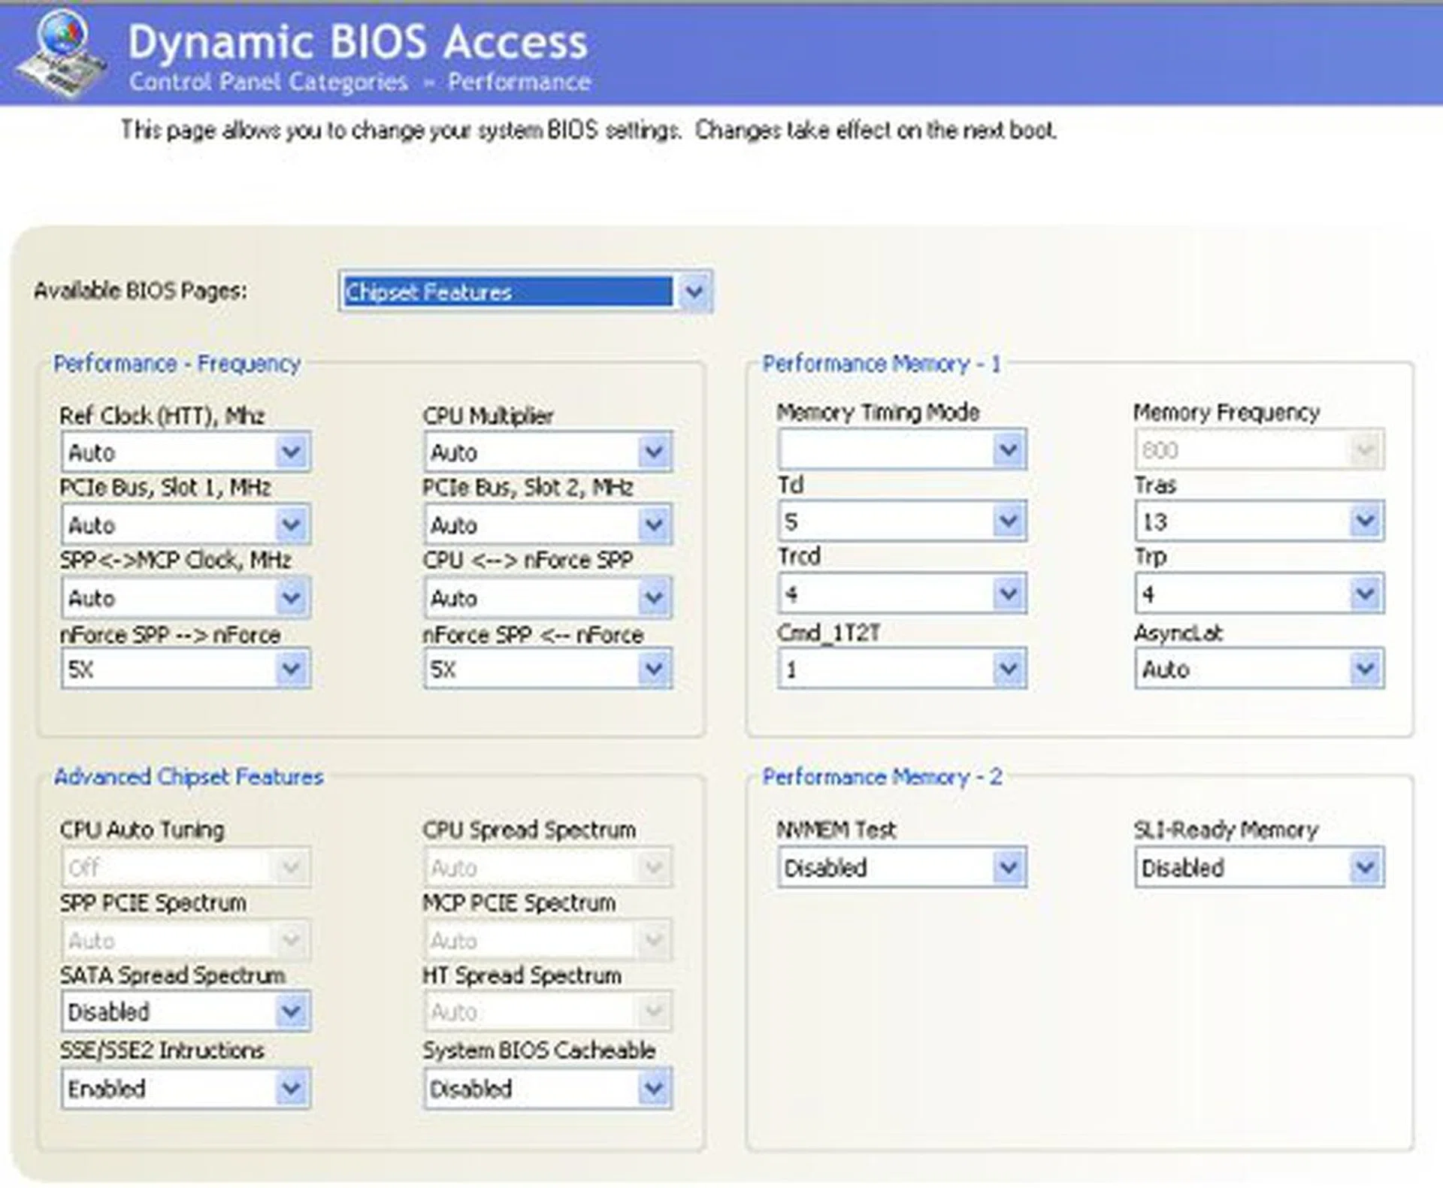1443x1188 pixels.
Task: Open the Tras dropdown showing 13
Action: pos(1366,520)
